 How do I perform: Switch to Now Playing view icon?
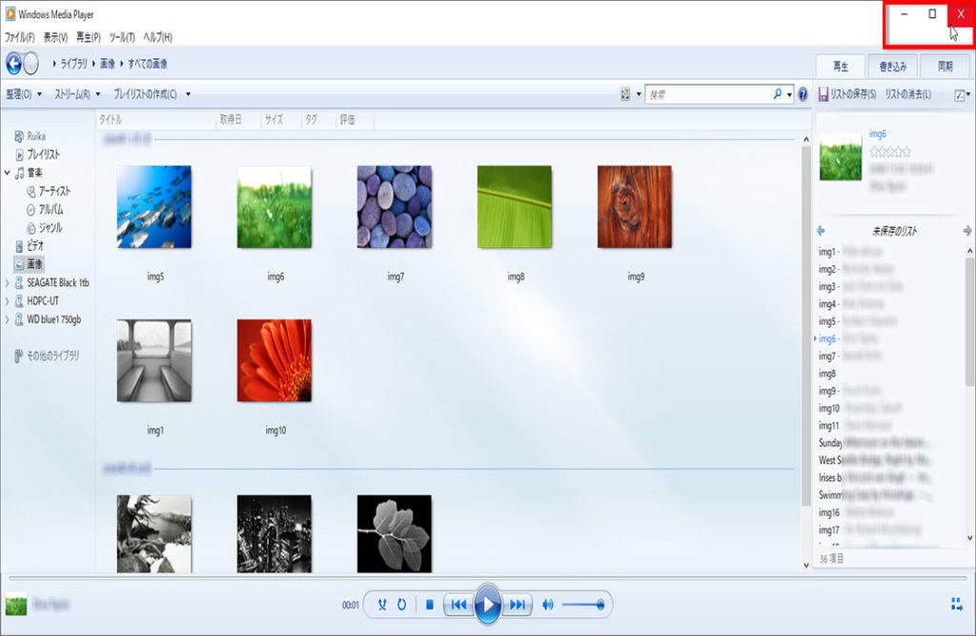tap(956, 604)
